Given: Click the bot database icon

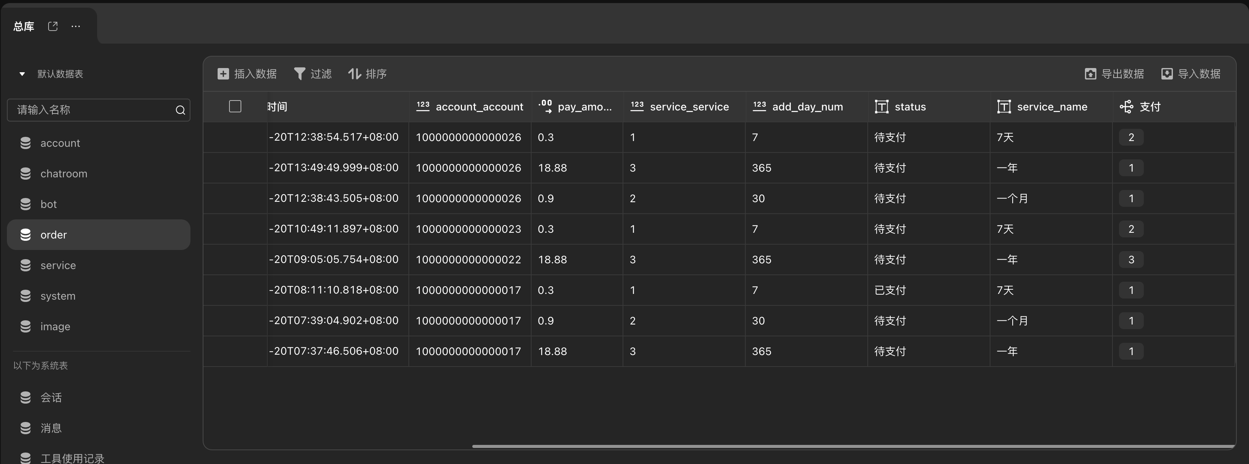Looking at the screenshot, I should coord(26,204).
